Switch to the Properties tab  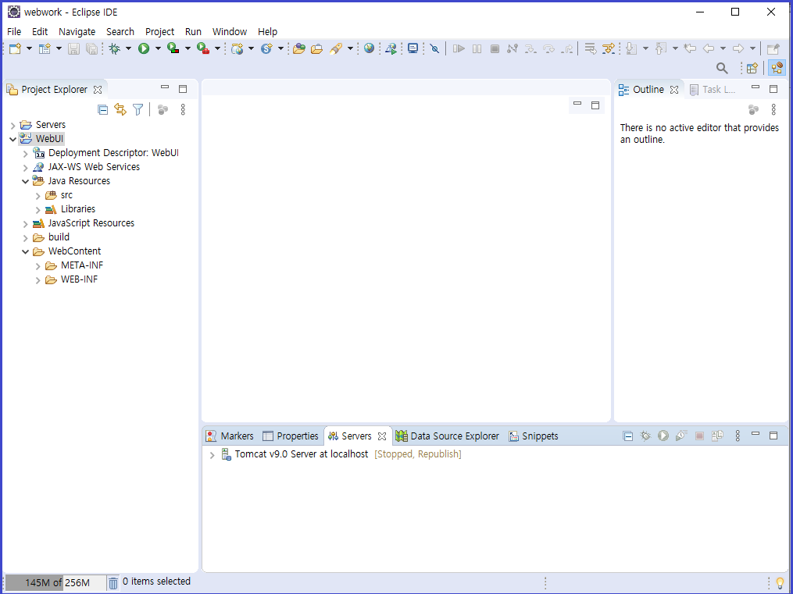(291, 436)
